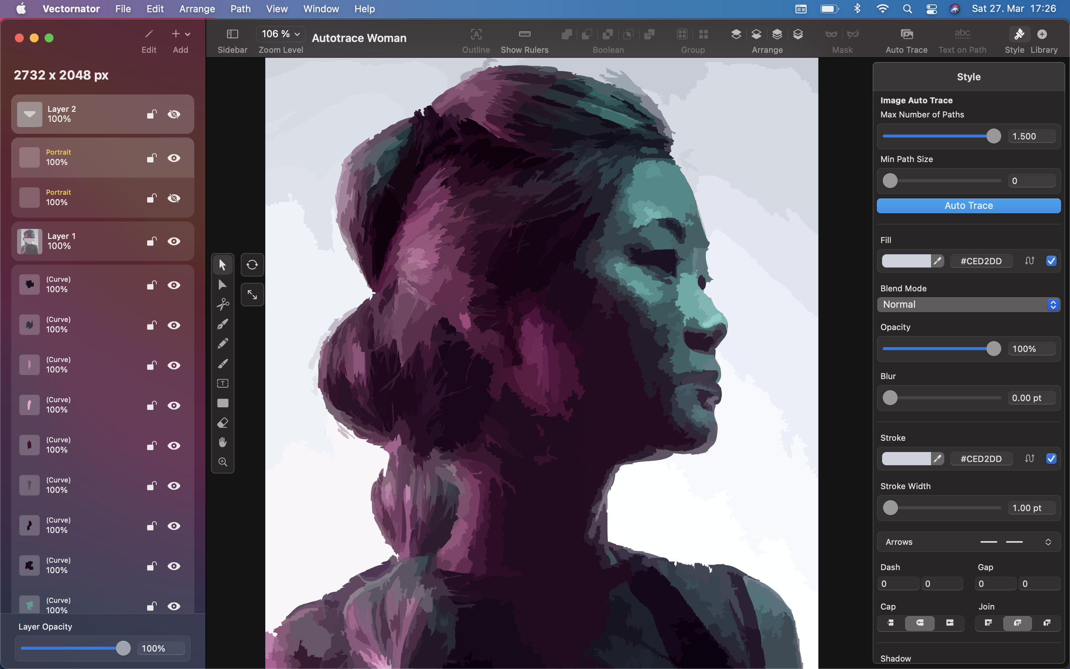Uncheck the Stroke enabled checkbox
The height and width of the screenshot is (669, 1070).
pyautogui.click(x=1051, y=458)
